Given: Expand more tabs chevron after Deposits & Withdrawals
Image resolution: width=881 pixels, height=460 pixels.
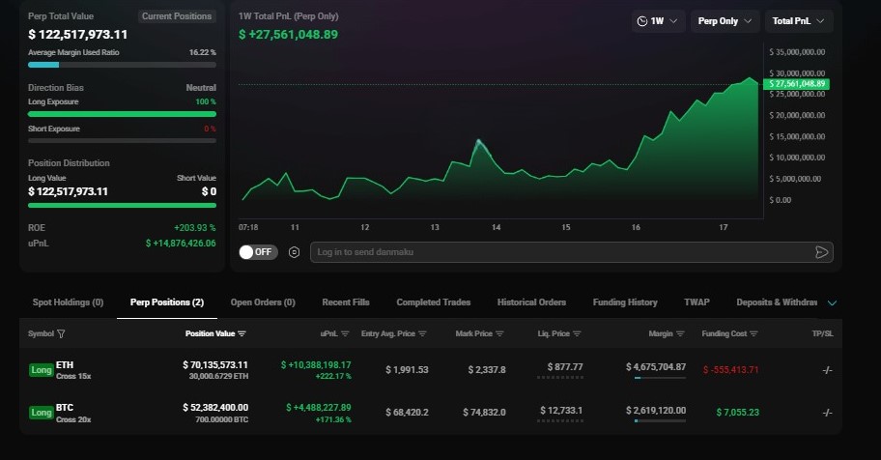Looking at the screenshot, I should [x=832, y=303].
